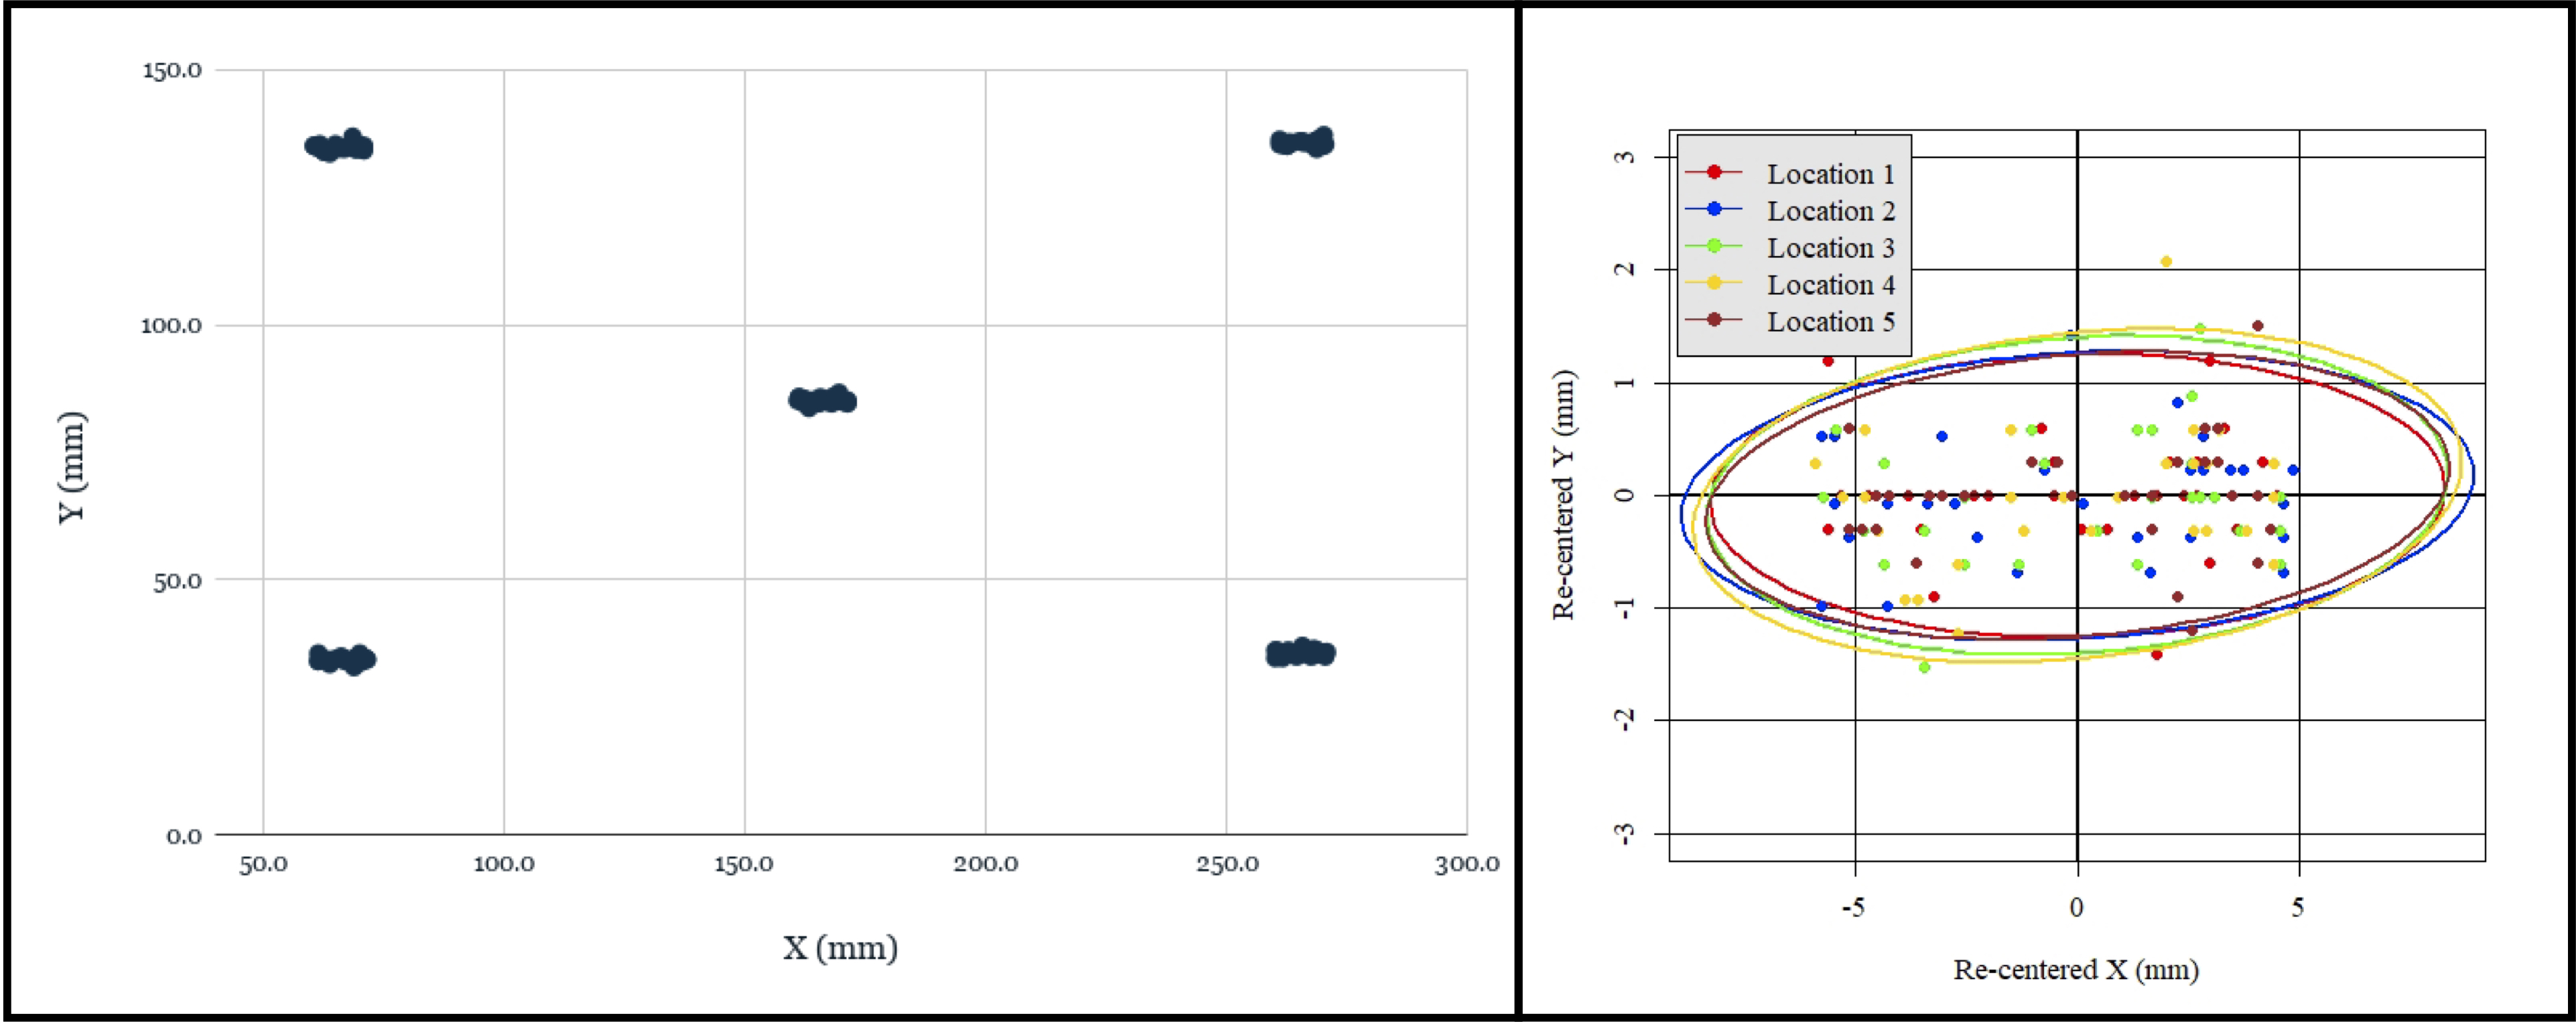
Task: Click the Location 5 brown legend marker
Action: [x=1714, y=320]
